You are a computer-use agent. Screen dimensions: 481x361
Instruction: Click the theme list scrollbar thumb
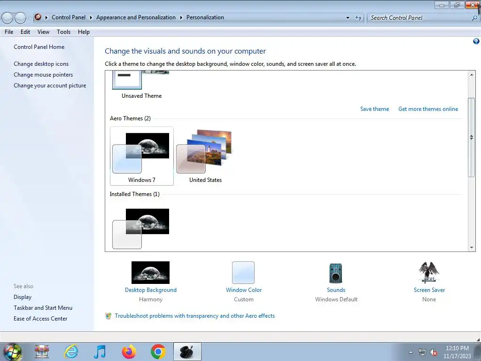(x=472, y=137)
